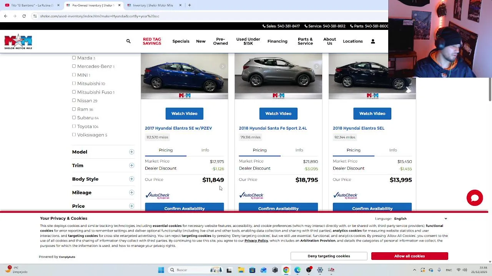Open the cookie banner Language dropdown
492x276 pixels.
coord(421,219)
